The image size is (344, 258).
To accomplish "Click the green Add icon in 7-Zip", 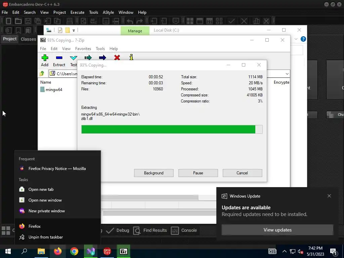I will pos(45,58).
